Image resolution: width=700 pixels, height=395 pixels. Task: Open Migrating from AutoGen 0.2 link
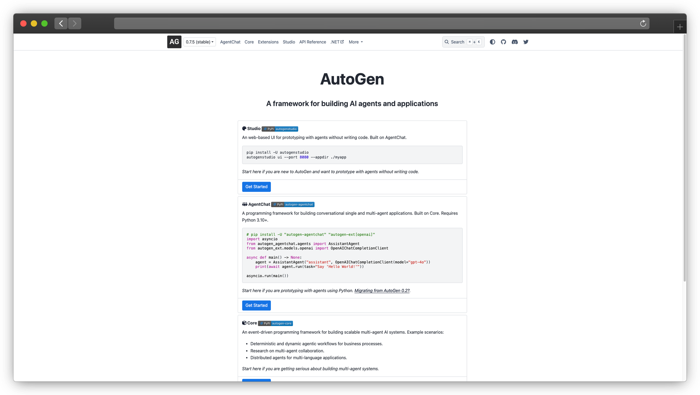pyautogui.click(x=381, y=291)
